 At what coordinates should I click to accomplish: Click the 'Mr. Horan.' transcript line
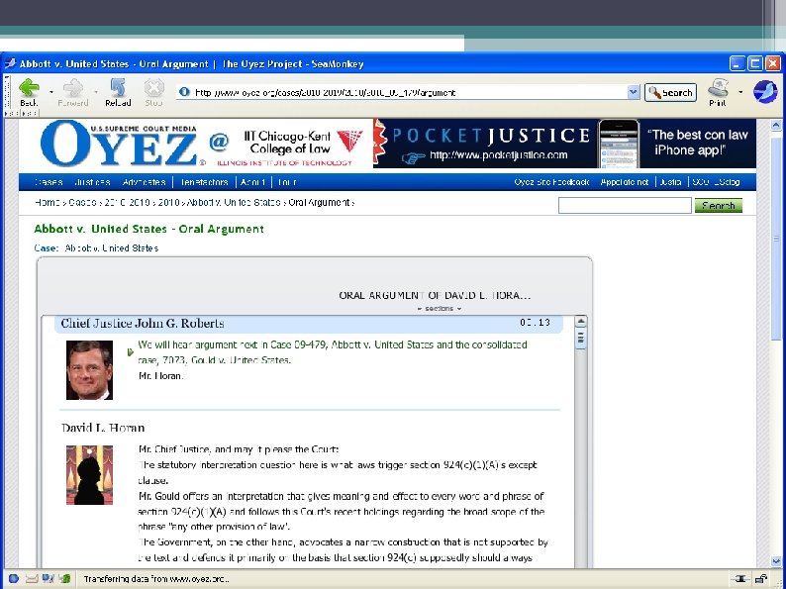click(161, 375)
